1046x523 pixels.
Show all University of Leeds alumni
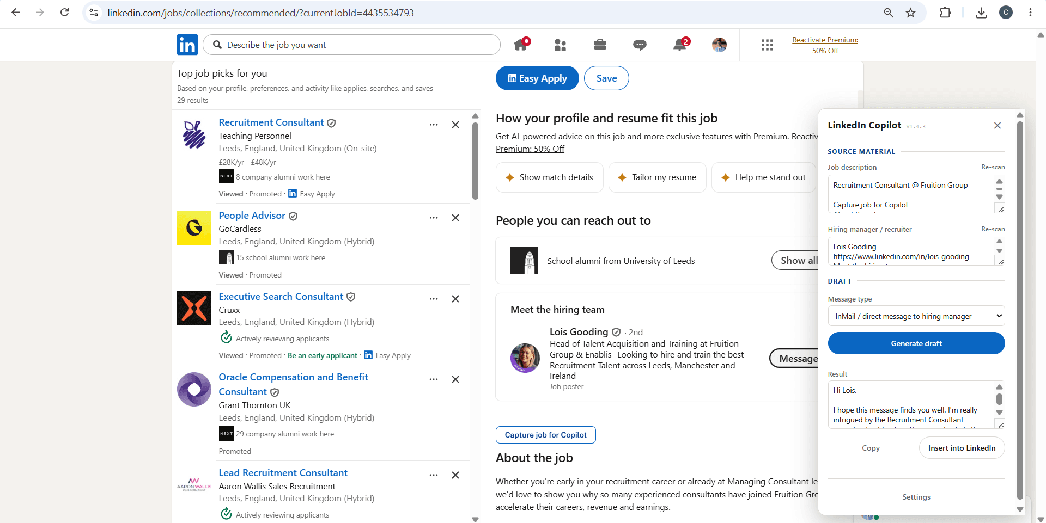pos(795,261)
